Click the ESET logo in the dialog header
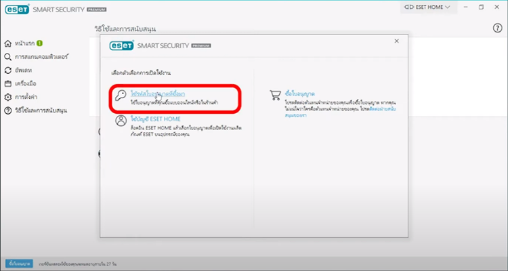The width and height of the screenshot is (508, 271). pos(121,45)
